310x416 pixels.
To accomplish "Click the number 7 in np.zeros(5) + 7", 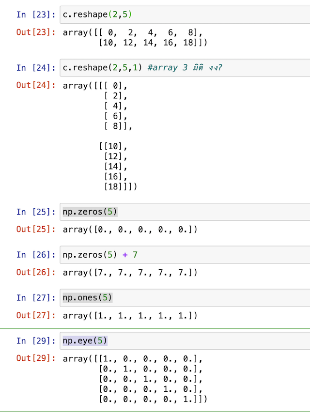I will pos(135,255).
